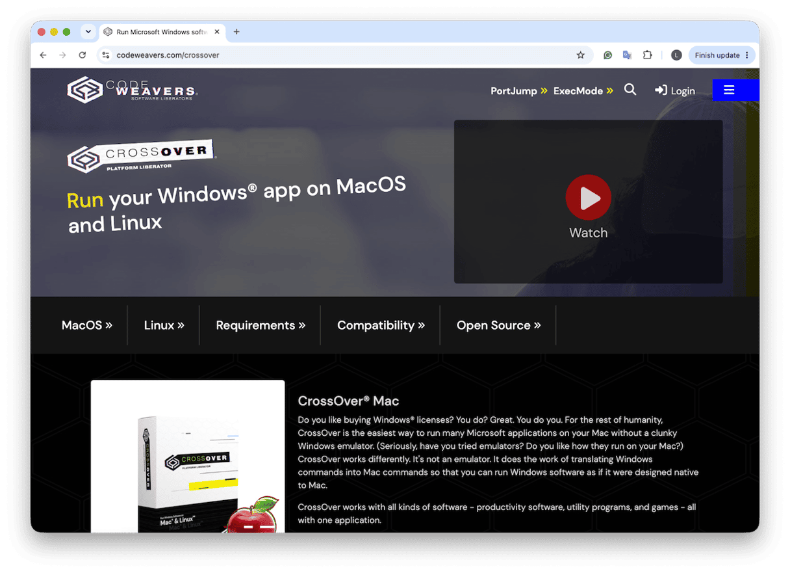Bookmark this page with the star icon

[581, 55]
